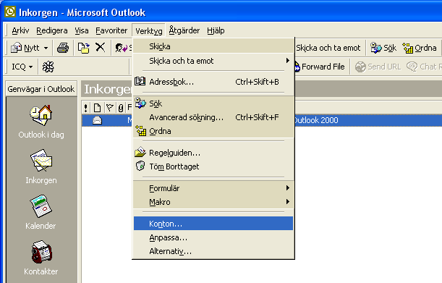Expand the Skicka och ta emot submenu

(x=213, y=61)
